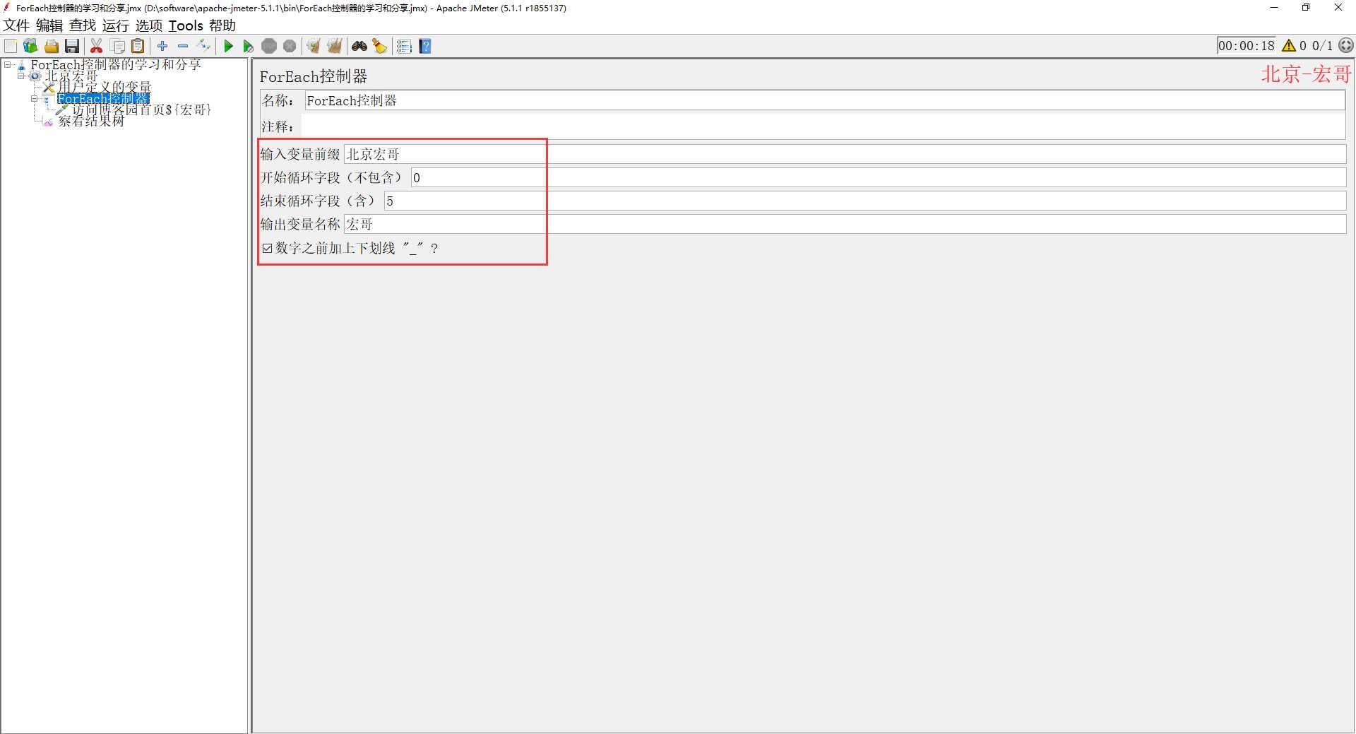This screenshot has width=1356, height=734.
Task: Click the warning triangle log icon
Action: (1289, 46)
